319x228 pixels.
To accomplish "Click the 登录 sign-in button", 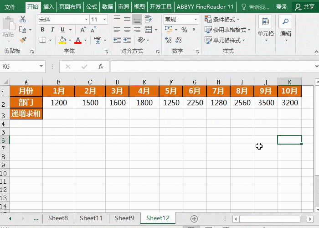I will (x=282, y=7).
